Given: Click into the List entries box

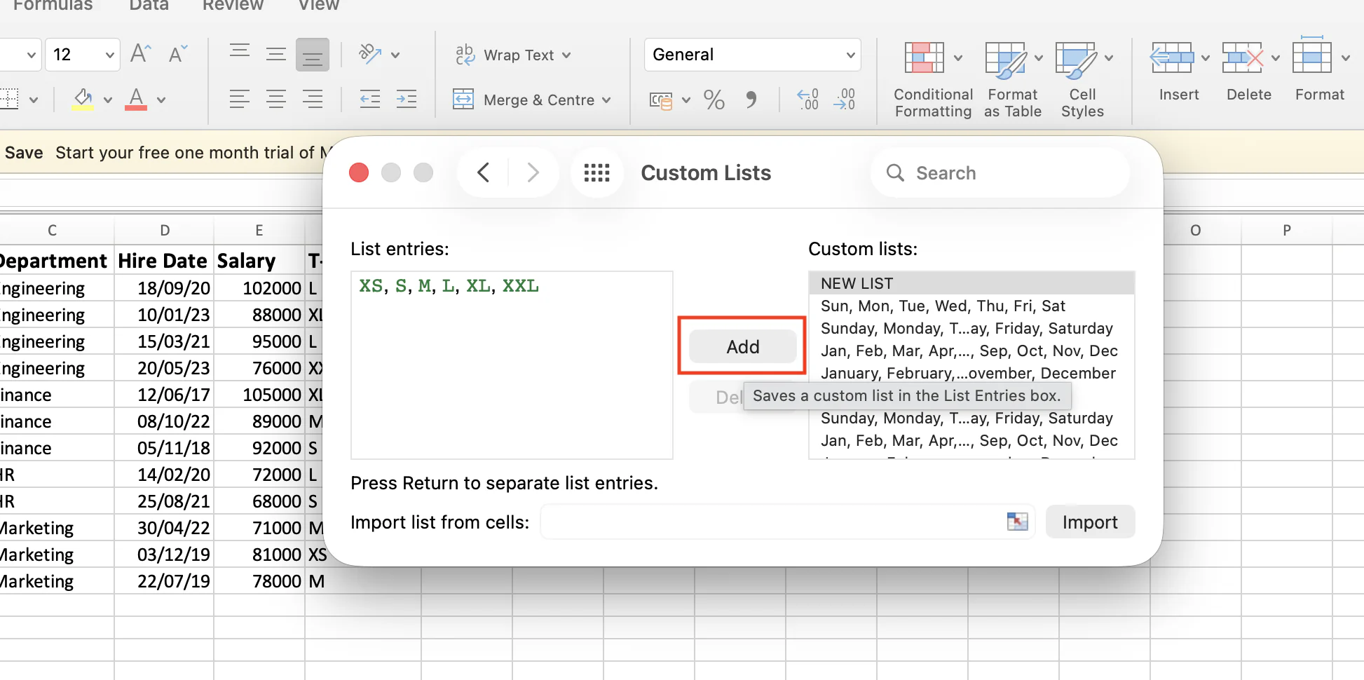Looking at the screenshot, I should (x=512, y=365).
